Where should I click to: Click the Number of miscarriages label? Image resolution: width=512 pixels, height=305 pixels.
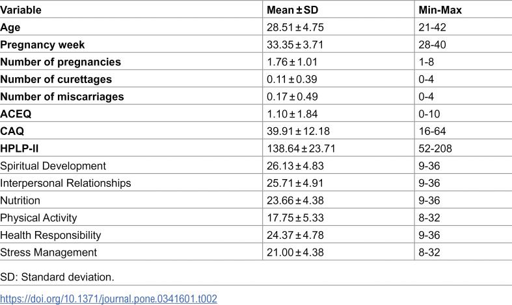[x=62, y=97]
